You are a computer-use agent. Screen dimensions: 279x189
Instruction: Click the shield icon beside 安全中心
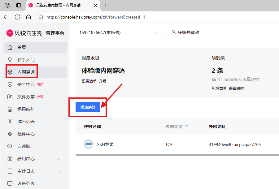click(x=10, y=84)
